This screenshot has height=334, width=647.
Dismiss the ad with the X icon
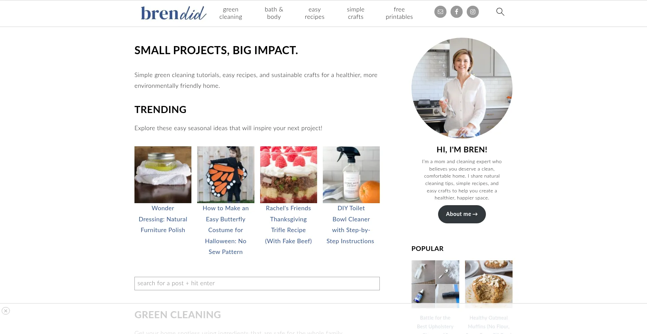click(6, 311)
